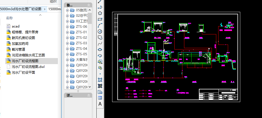
Task: Collapse the 详... panel with chevron
Action: 89,95
